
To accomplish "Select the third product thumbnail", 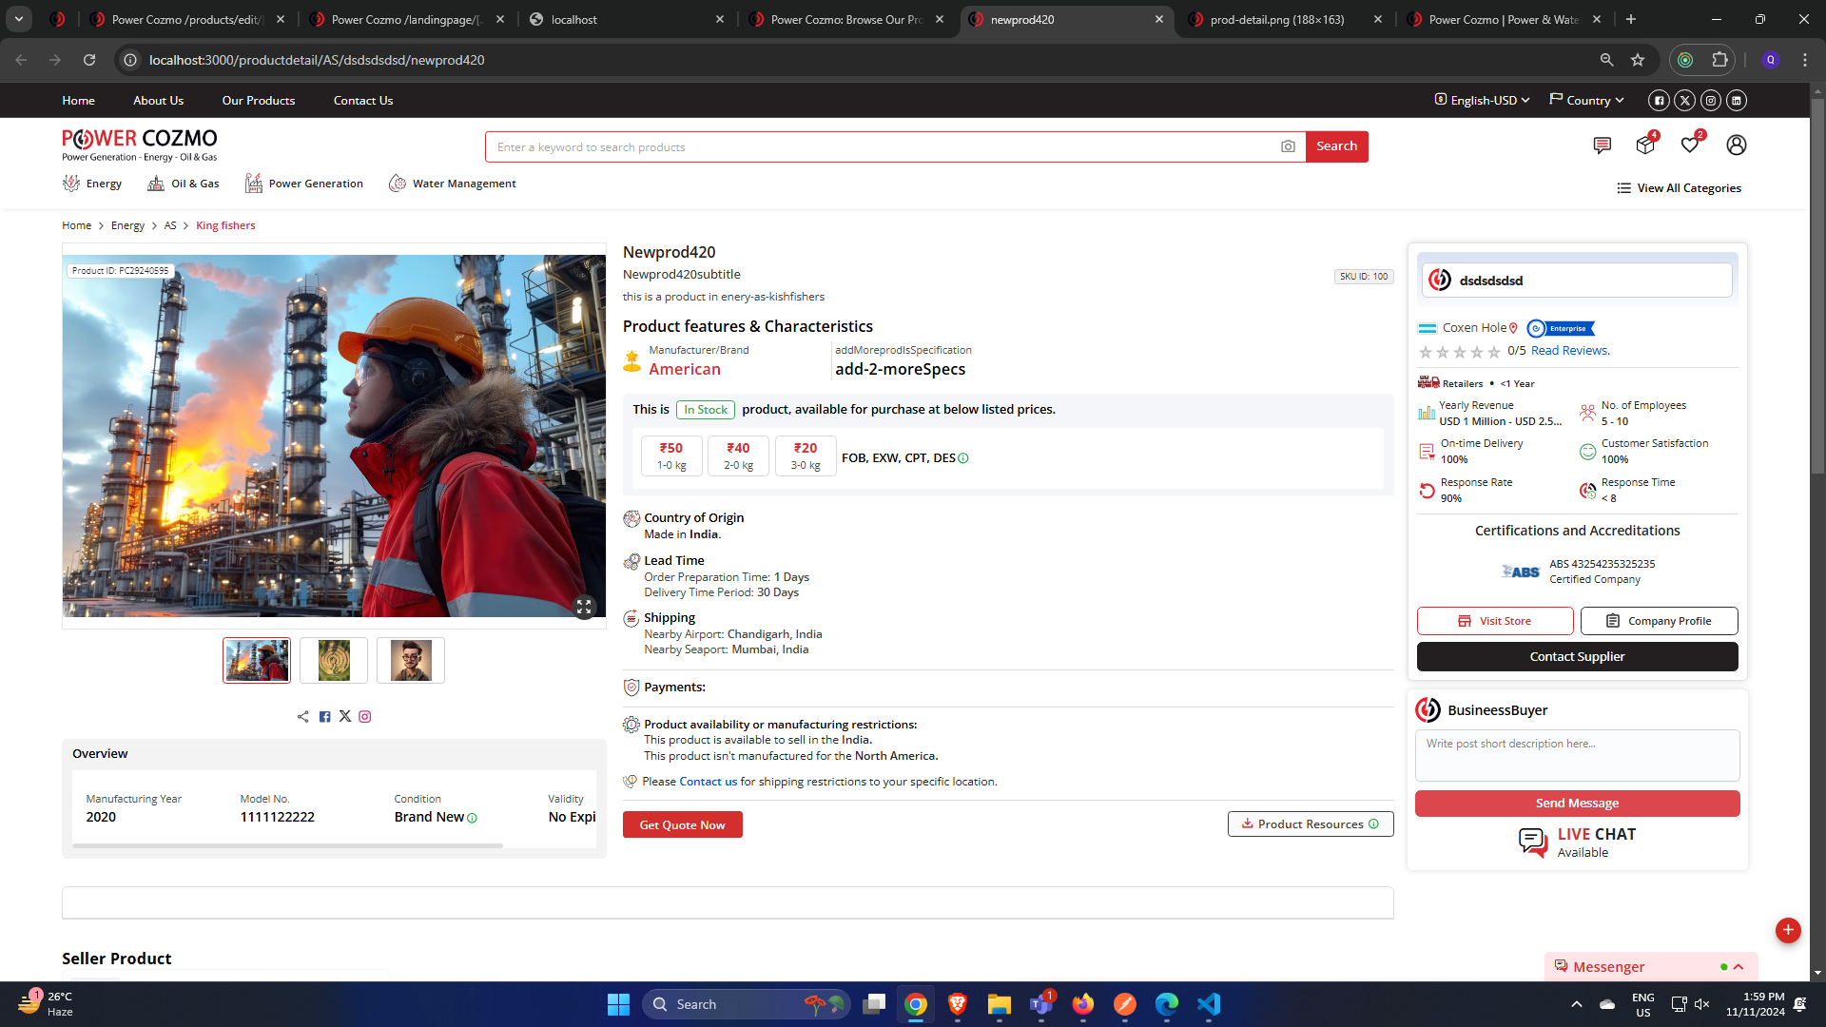I will point(411,660).
